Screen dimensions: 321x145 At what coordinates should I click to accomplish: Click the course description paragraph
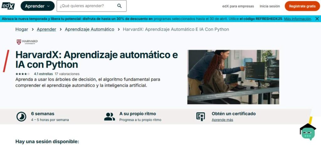click(x=88, y=82)
